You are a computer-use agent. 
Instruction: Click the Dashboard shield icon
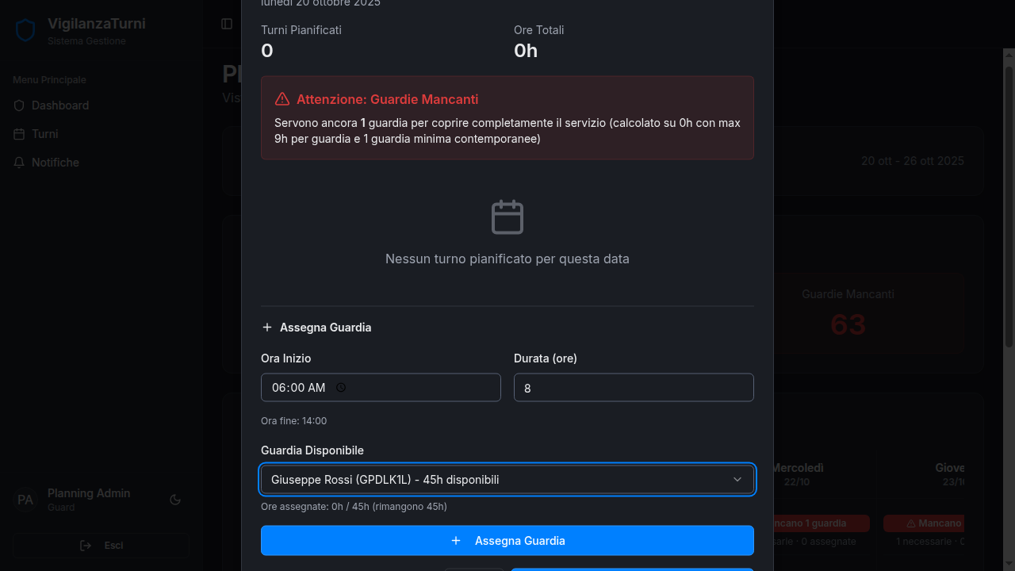point(20,105)
